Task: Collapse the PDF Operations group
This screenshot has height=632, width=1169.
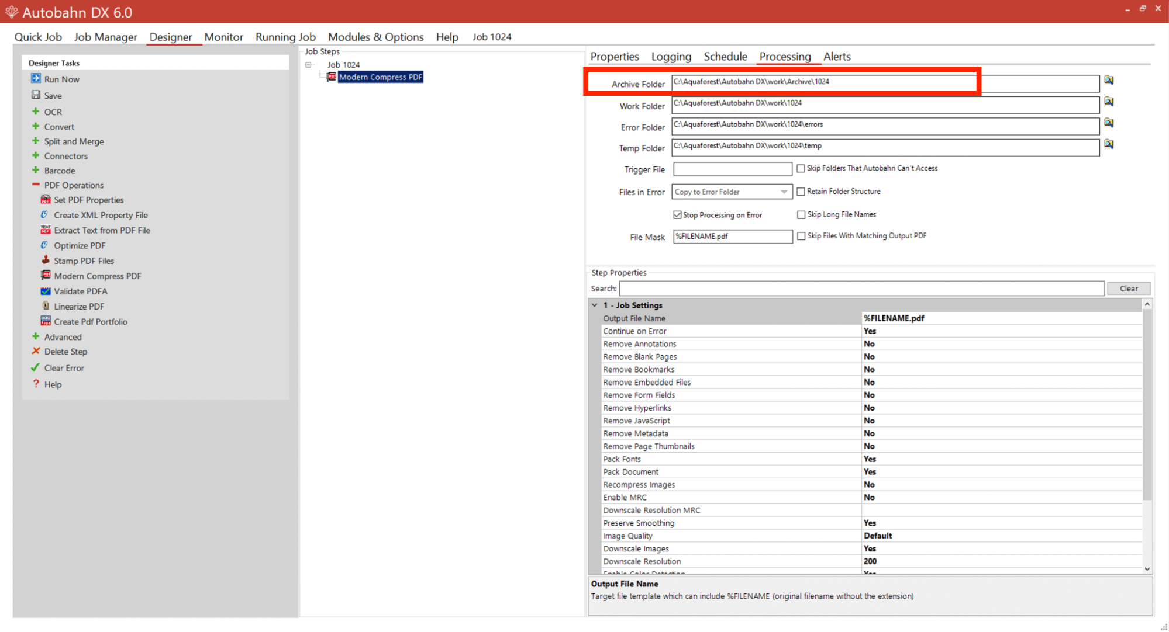Action: tap(36, 185)
